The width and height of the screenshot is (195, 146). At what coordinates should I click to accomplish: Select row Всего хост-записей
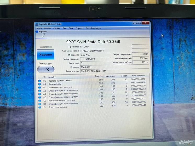[92, 106]
